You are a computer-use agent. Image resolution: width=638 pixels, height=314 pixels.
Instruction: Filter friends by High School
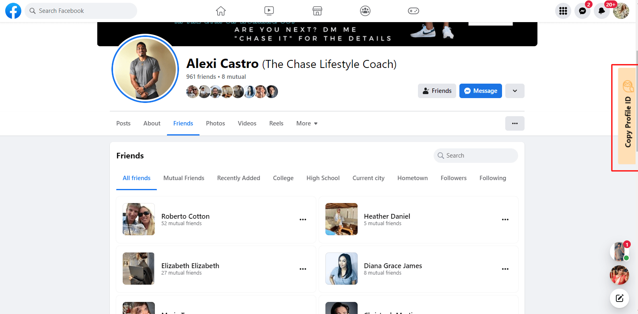(323, 178)
